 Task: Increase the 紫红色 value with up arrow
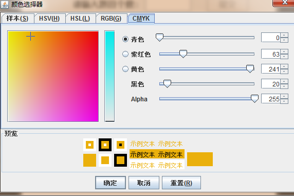(284, 51)
